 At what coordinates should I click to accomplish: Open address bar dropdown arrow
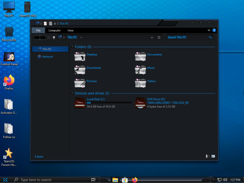coord(152,37)
